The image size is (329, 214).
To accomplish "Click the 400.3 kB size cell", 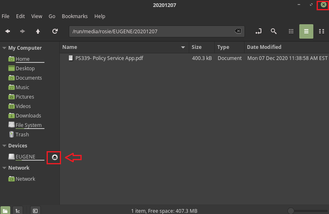I will click(202, 58).
